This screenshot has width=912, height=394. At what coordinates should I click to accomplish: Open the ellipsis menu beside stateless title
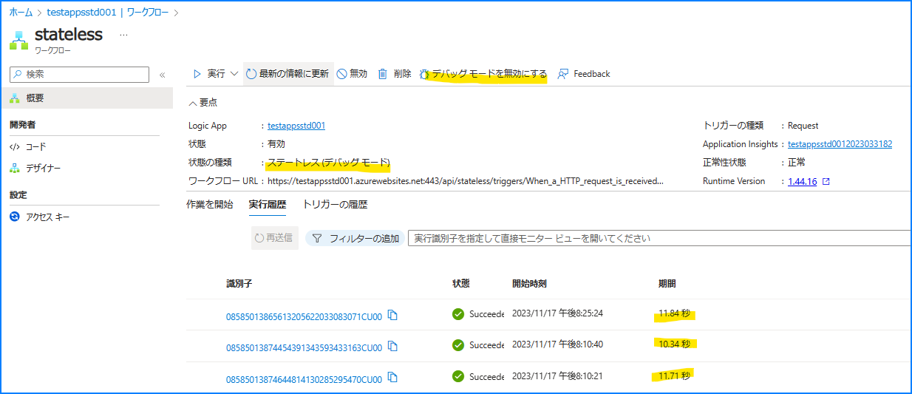coord(123,35)
